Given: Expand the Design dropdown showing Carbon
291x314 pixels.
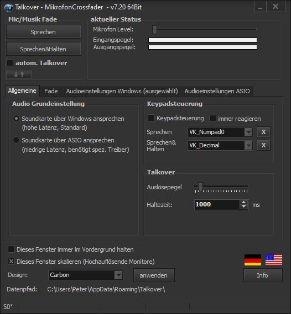Looking at the screenshot, I should (x=118, y=275).
